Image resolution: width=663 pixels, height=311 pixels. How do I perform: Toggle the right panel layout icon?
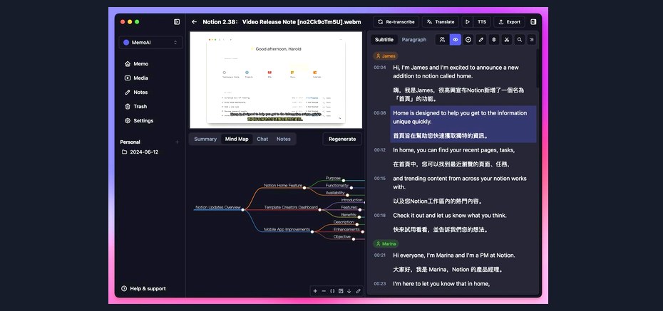pos(533,22)
